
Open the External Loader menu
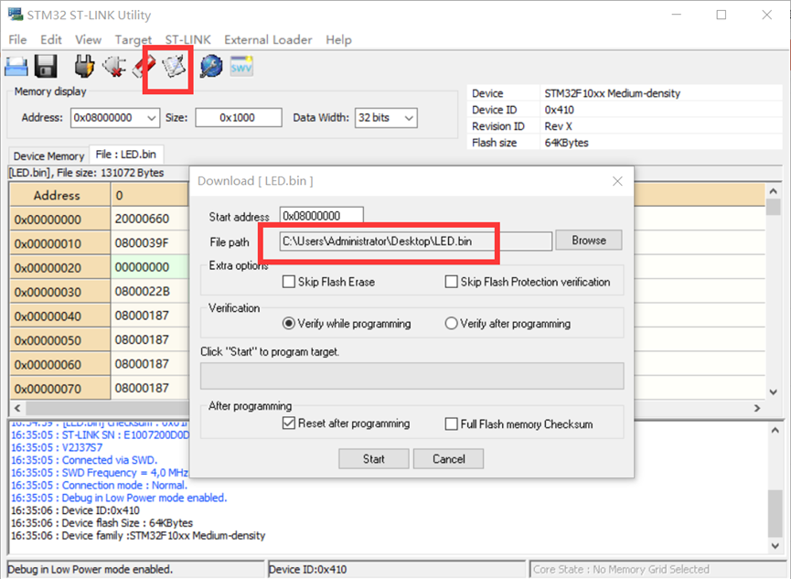(x=268, y=39)
